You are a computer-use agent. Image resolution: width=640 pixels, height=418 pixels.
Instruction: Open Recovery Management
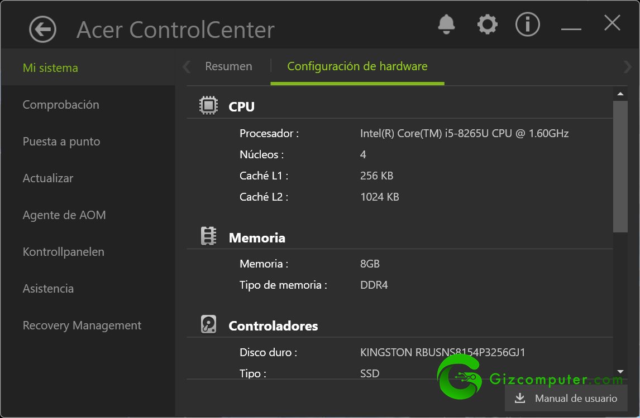[x=82, y=325]
